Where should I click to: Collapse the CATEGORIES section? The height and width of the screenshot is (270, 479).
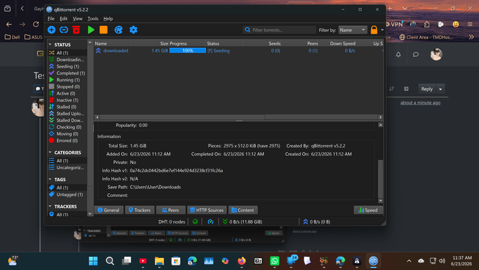click(50, 152)
